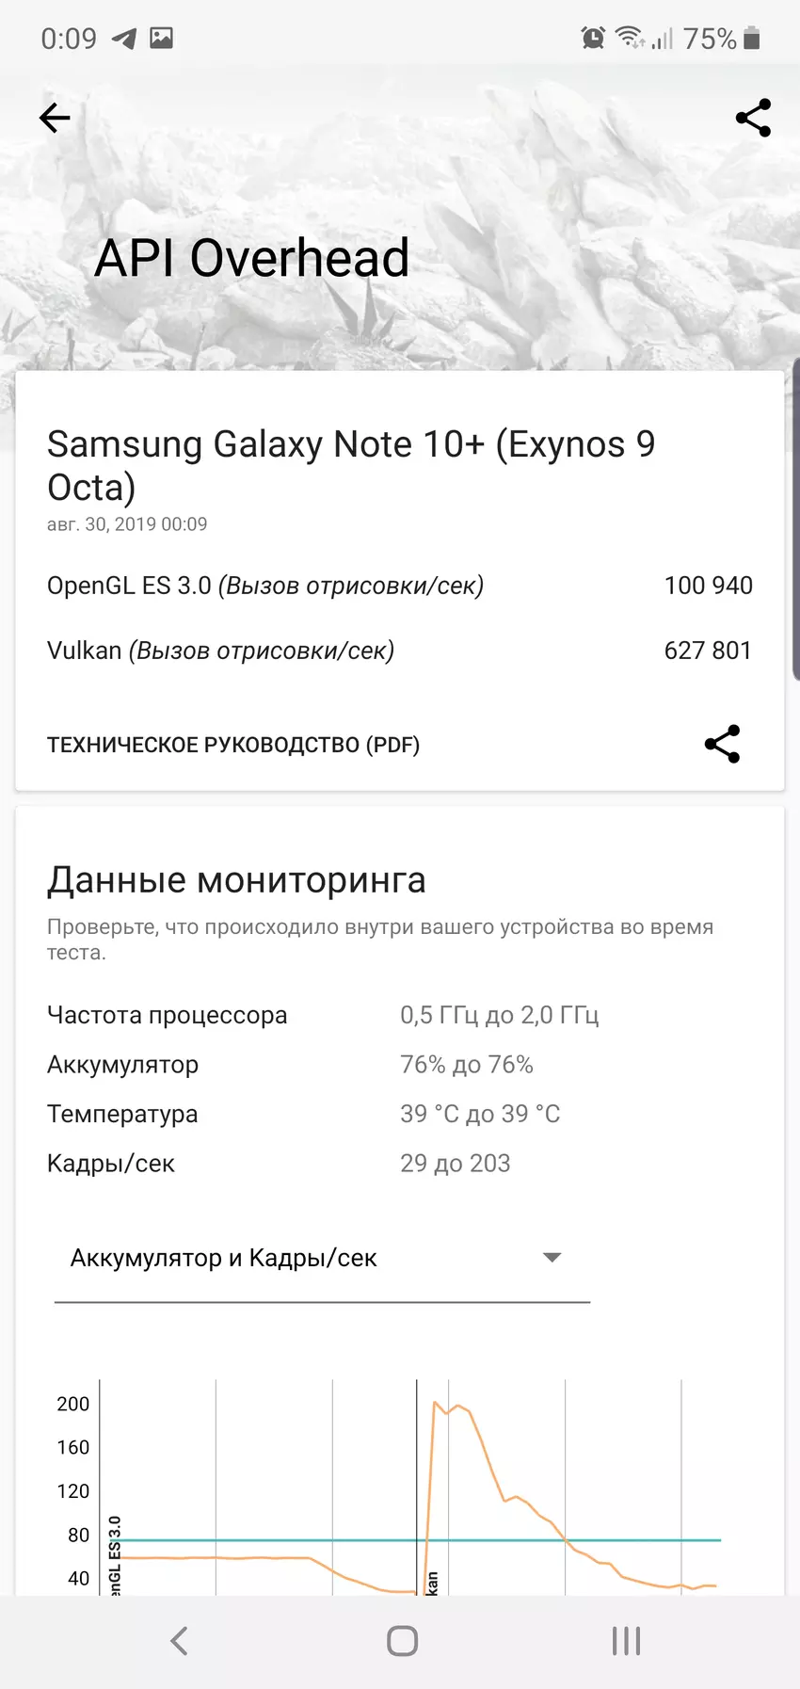This screenshot has width=800, height=1689.
Task: Open Android recent apps button
Action: click(x=626, y=1641)
